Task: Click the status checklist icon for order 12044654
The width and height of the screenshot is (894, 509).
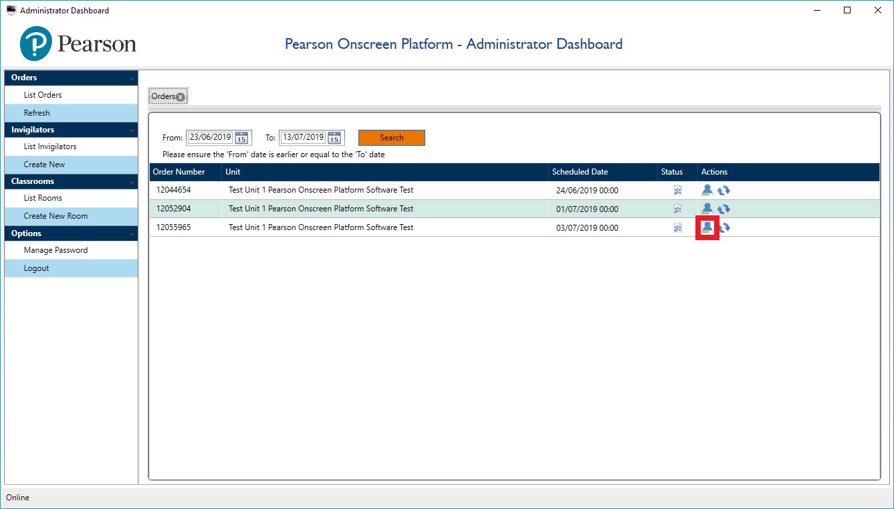Action: (677, 191)
